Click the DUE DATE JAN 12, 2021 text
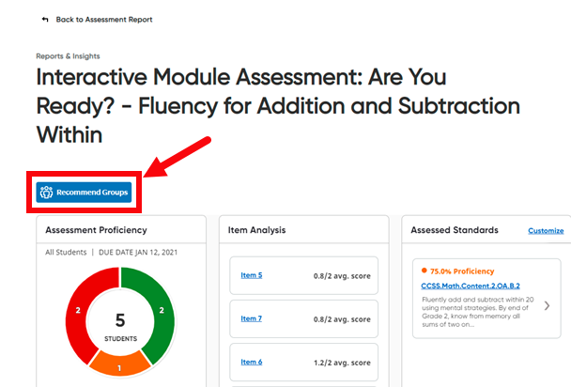Screen dimensions: 571x387 point(138,253)
